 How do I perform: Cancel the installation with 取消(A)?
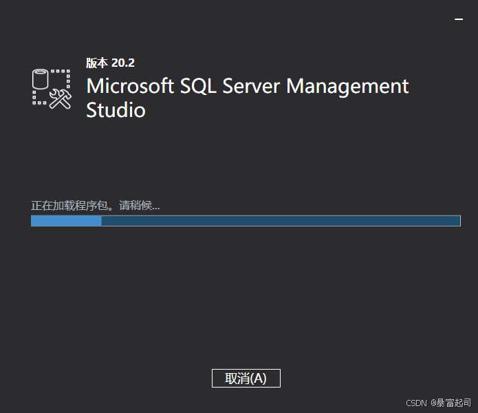[x=246, y=378]
